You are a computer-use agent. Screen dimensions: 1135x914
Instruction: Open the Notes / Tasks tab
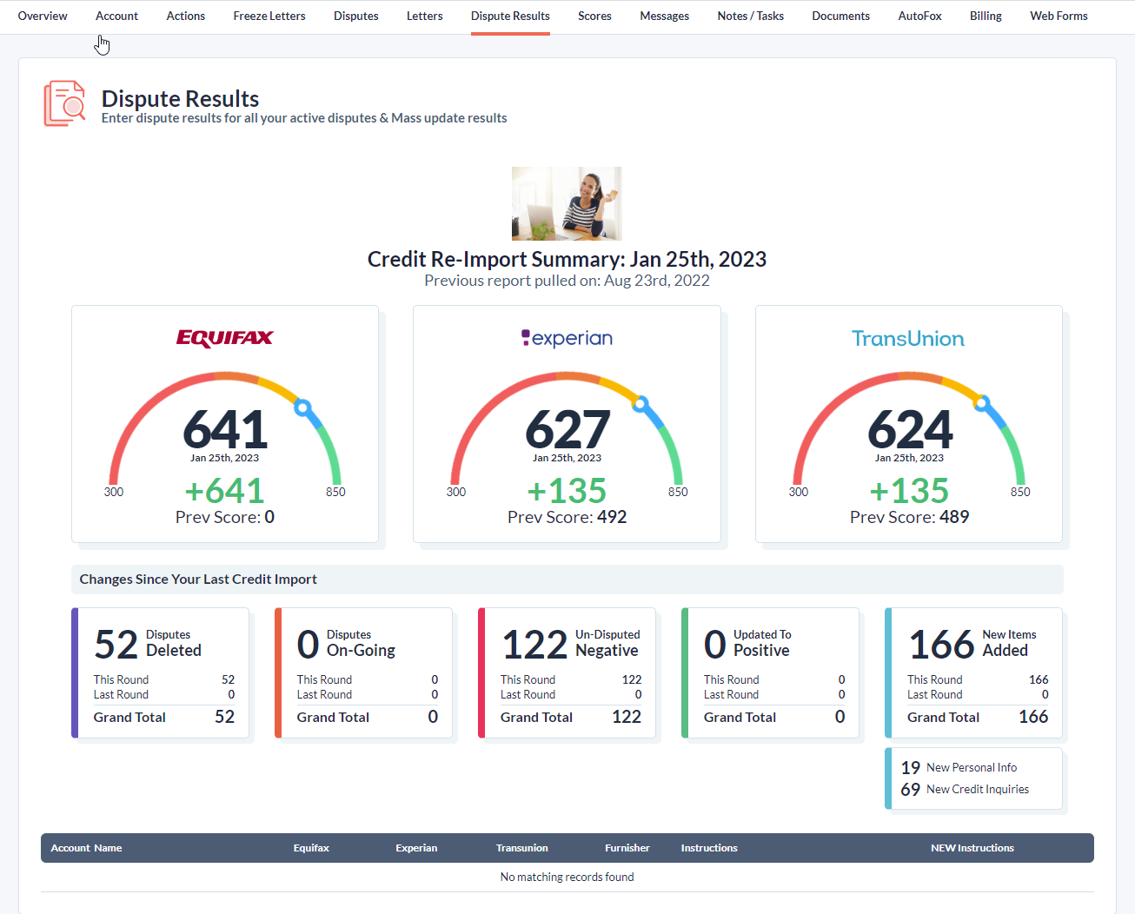point(750,16)
